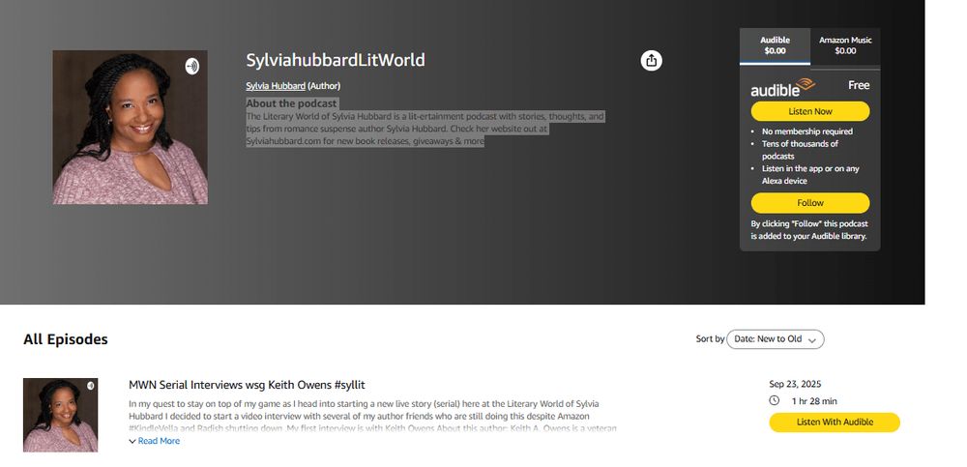Click the highlighted podcast description paragraph
This screenshot has height=467, width=967.
click(425, 129)
